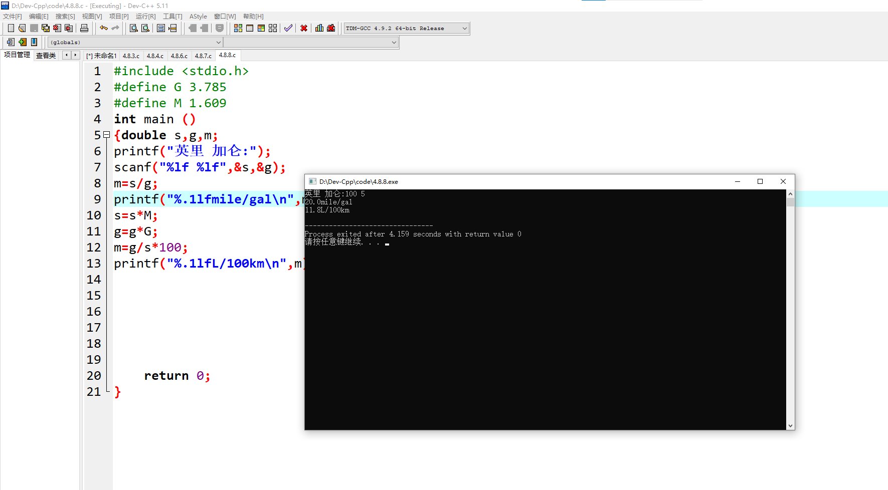The height and width of the screenshot is (490, 888).
Task: Switch to the 4.8.7.c file tab
Action: pyautogui.click(x=203, y=56)
